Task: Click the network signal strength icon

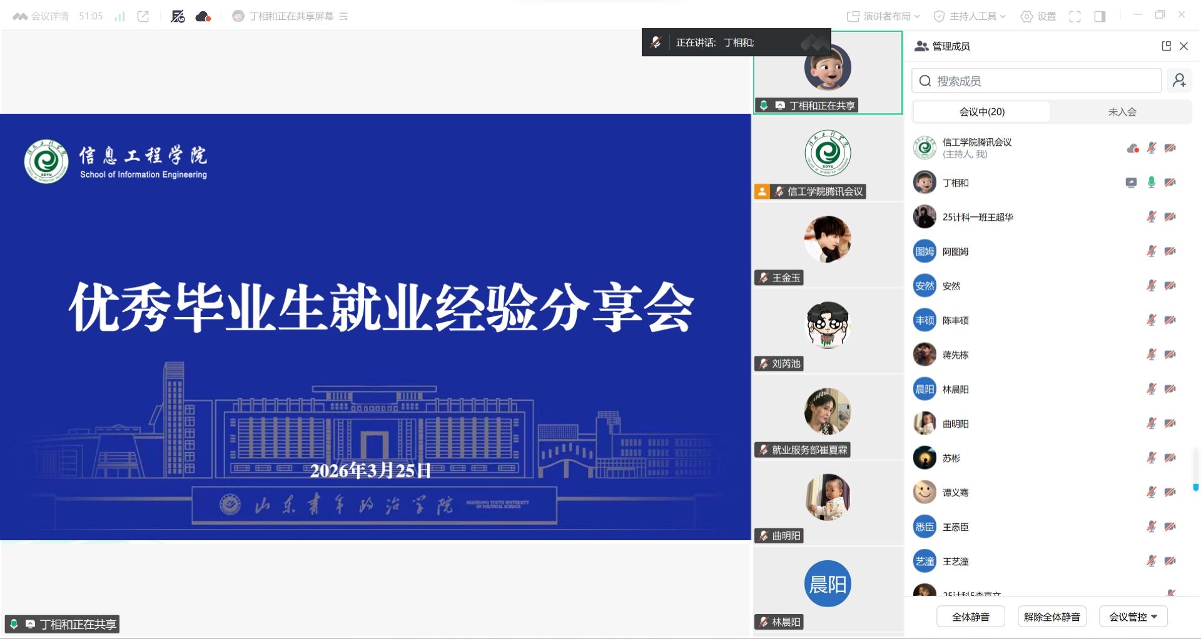Action: pos(119,17)
